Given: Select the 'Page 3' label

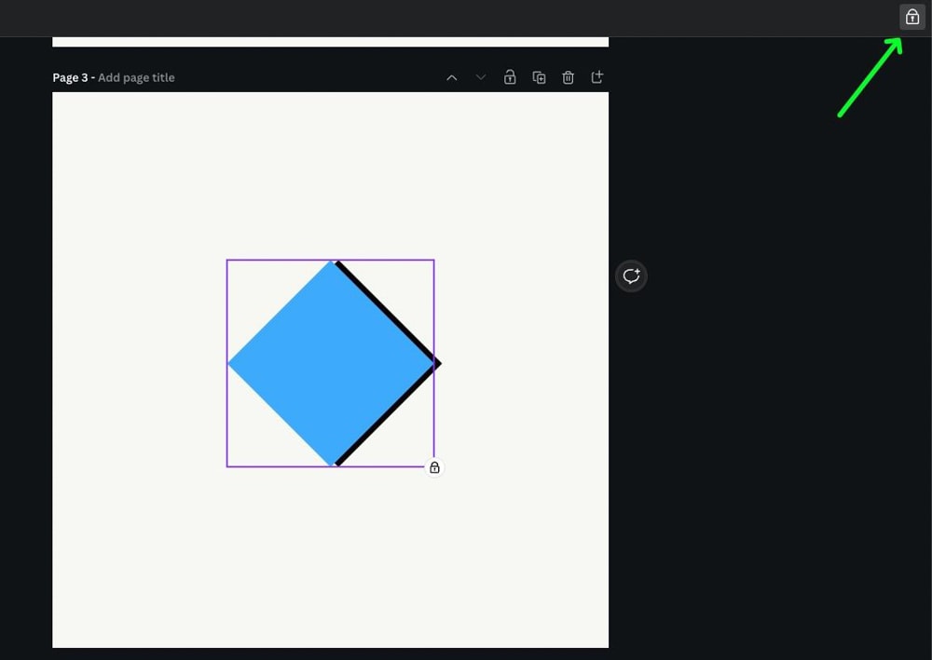Looking at the screenshot, I should [x=70, y=78].
